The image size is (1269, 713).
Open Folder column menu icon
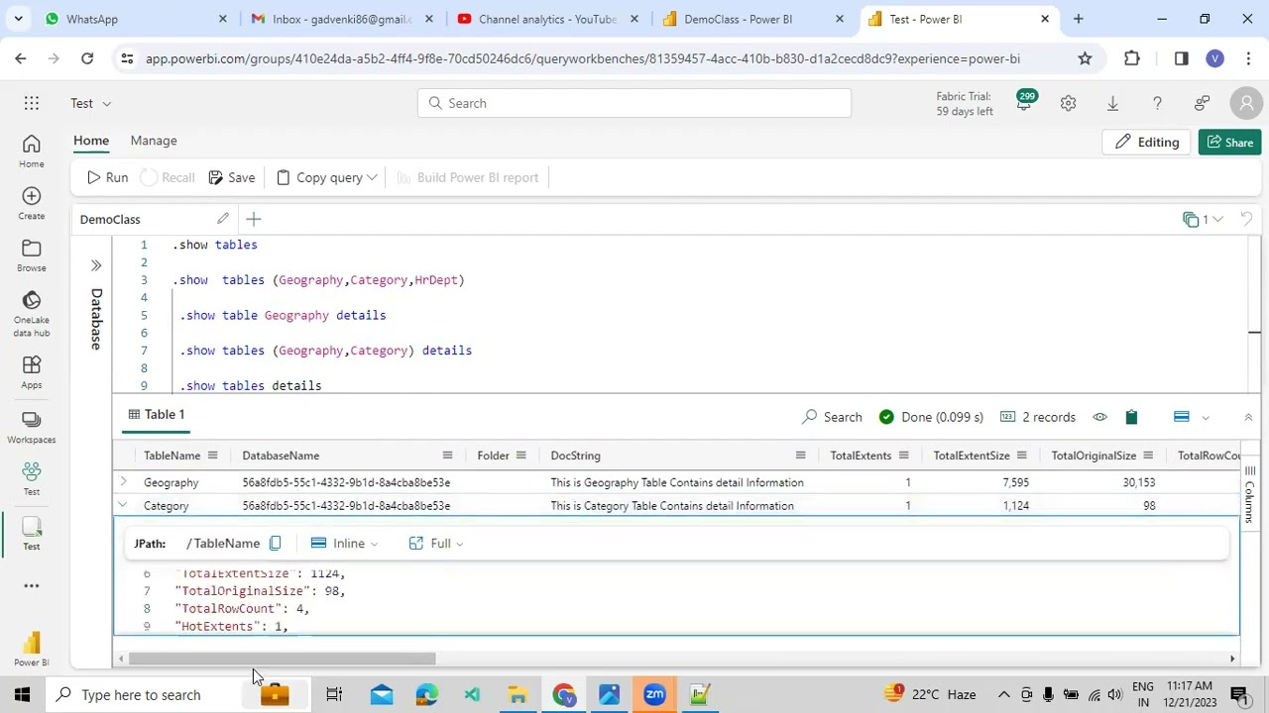pyautogui.click(x=520, y=456)
